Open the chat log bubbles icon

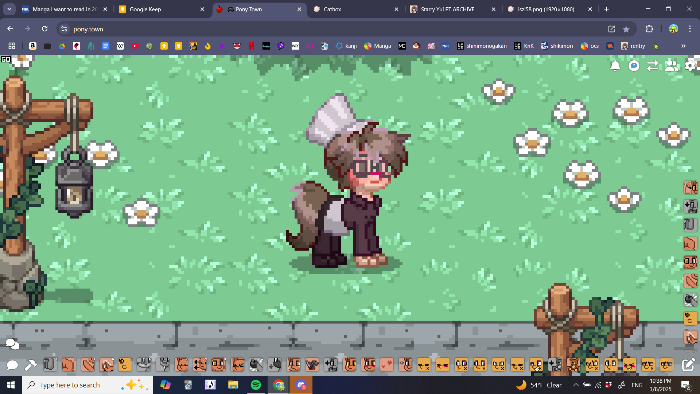tap(12, 343)
